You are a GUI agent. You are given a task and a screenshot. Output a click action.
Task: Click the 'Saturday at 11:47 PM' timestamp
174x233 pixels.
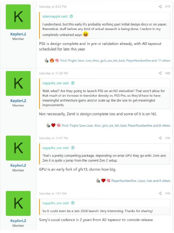click(53, 138)
